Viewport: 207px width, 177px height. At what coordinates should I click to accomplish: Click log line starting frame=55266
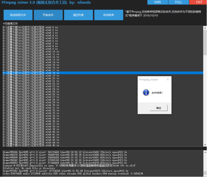point(65,152)
